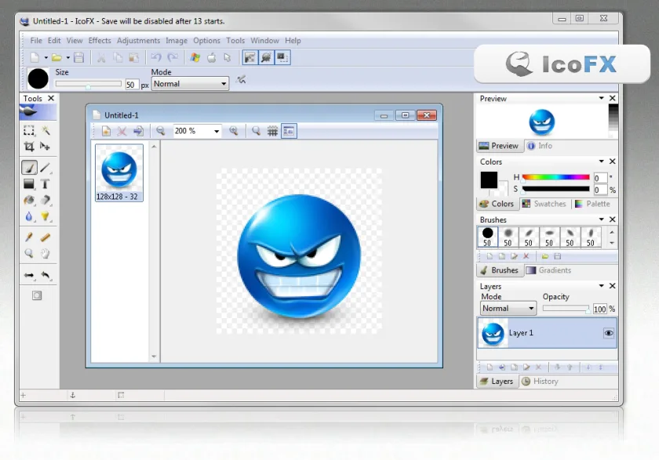
Task: Toggle Layer 1 visibility eye icon
Action: pos(608,333)
